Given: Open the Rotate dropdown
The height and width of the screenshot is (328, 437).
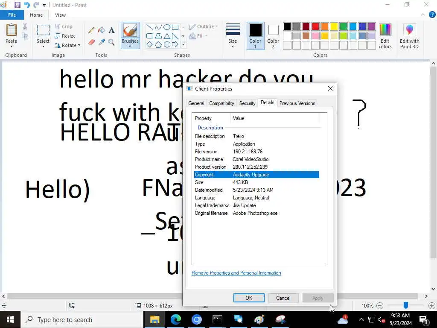Looking at the screenshot, I should point(68,45).
